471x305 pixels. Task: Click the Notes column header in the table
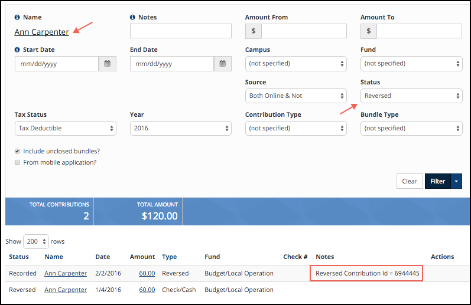click(324, 257)
